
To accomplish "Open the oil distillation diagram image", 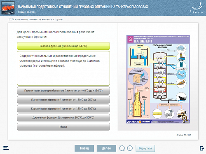I will tap(158, 79).
